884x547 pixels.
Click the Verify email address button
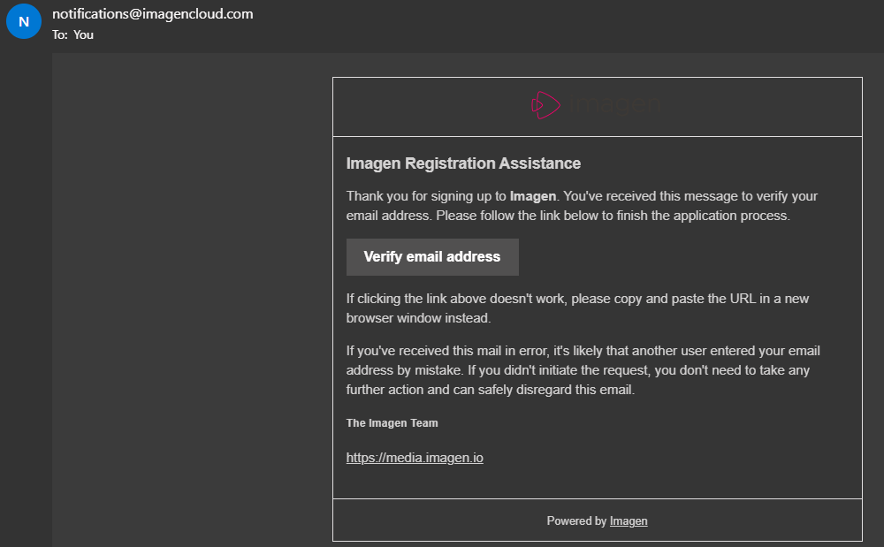432,257
